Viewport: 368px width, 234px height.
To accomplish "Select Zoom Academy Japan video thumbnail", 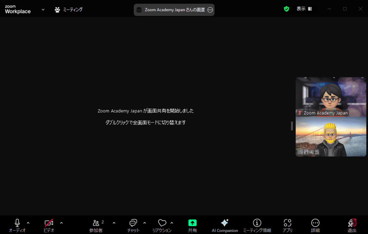I will click(x=331, y=97).
